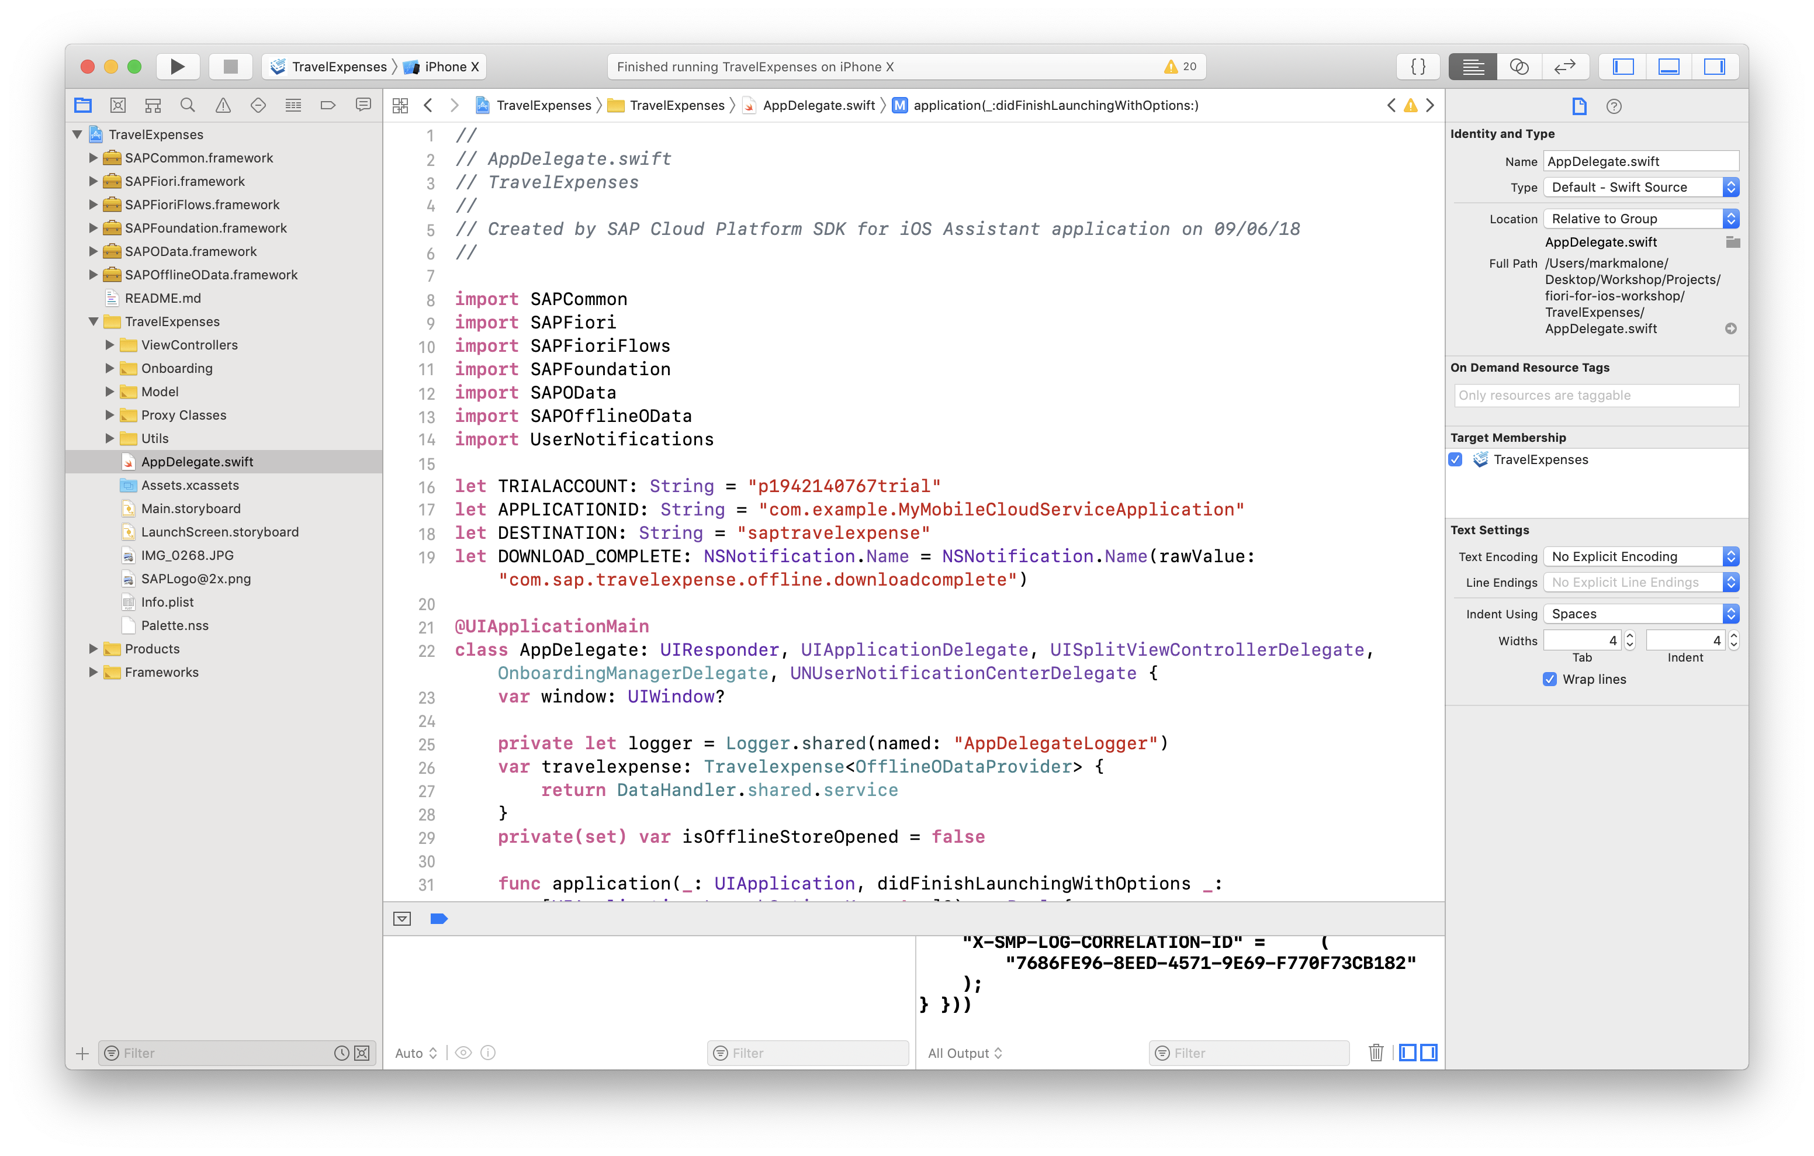Show the Quick Help inspector

(1614, 106)
